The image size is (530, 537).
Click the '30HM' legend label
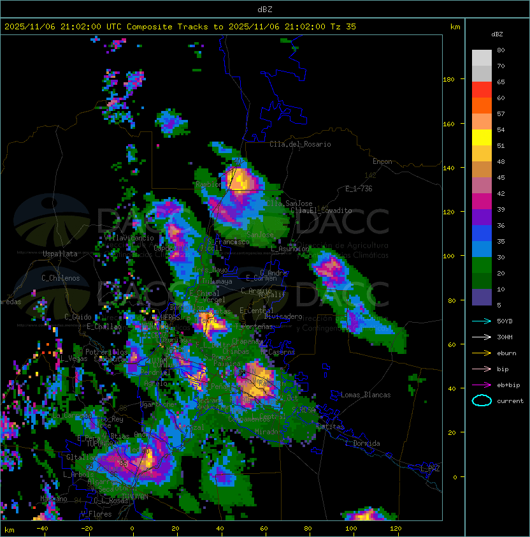pyautogui.click(x=505, y=337)
